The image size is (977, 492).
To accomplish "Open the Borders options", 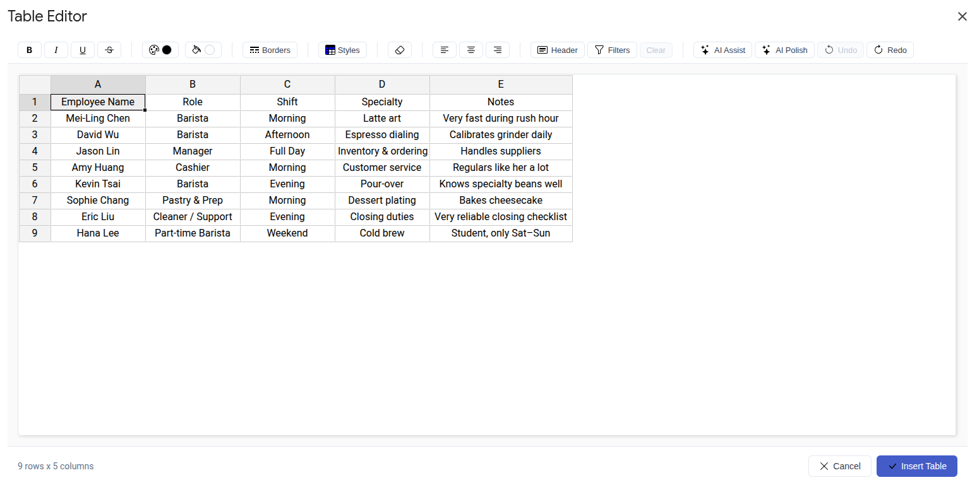I will [270, 50].
